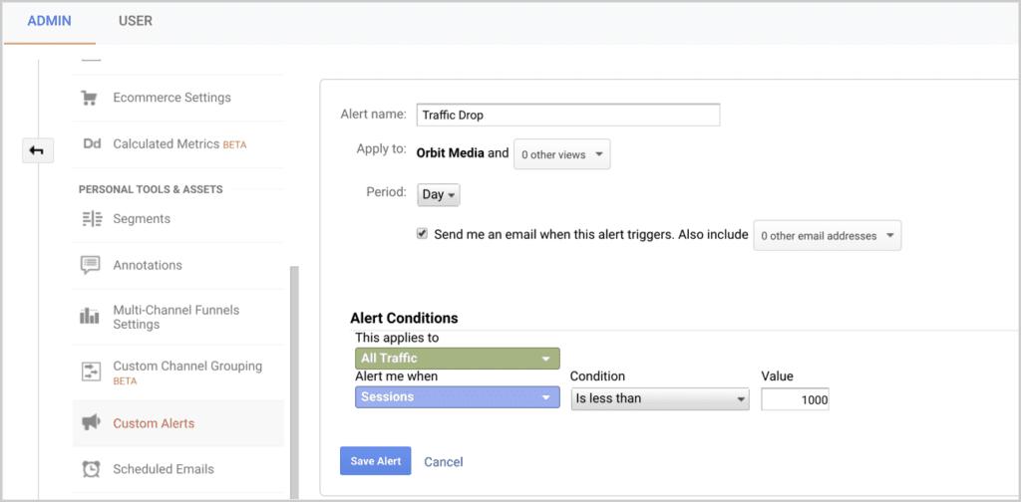
Task: Click the Annotations speech bubble icon
Action: coord(91,265)
